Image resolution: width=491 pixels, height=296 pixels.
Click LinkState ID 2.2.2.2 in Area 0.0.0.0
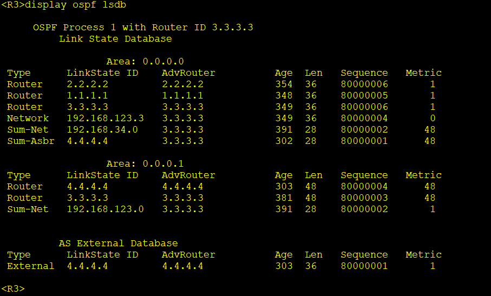(x=88, y=84)
